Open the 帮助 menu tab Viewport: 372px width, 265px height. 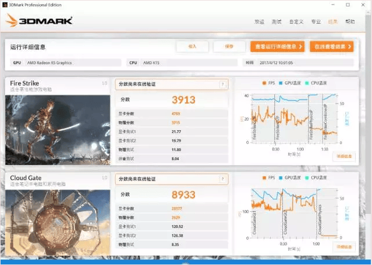350,21
